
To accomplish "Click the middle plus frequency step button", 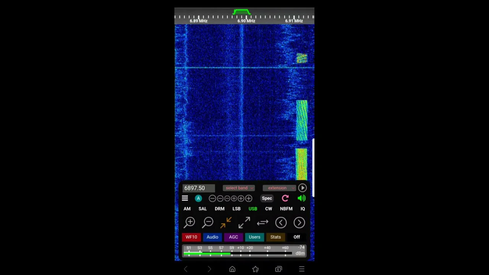I will coord(241,198).
